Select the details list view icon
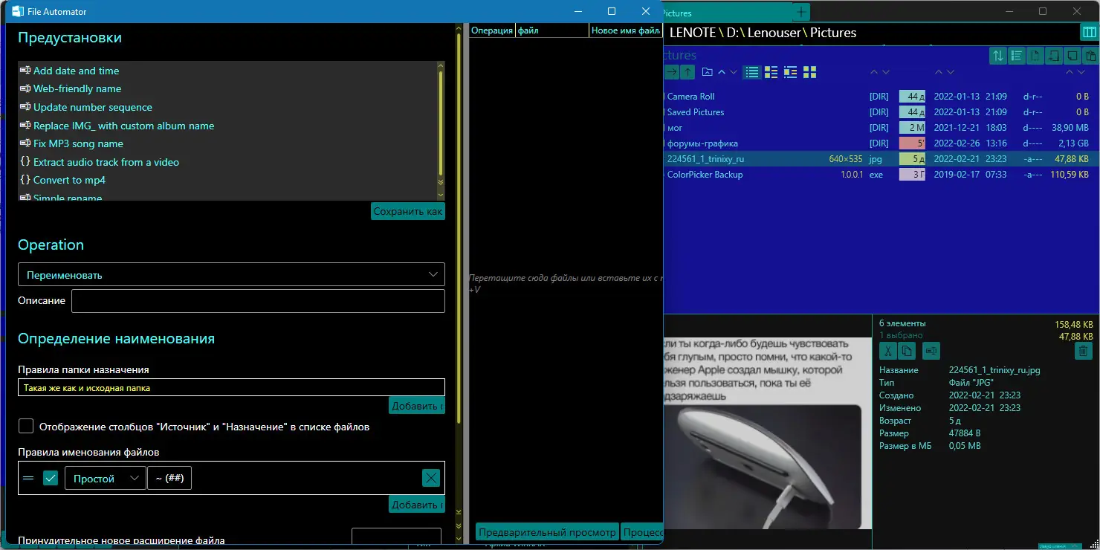This screenshot has height=550, width=1100. (x=752, y=72)
